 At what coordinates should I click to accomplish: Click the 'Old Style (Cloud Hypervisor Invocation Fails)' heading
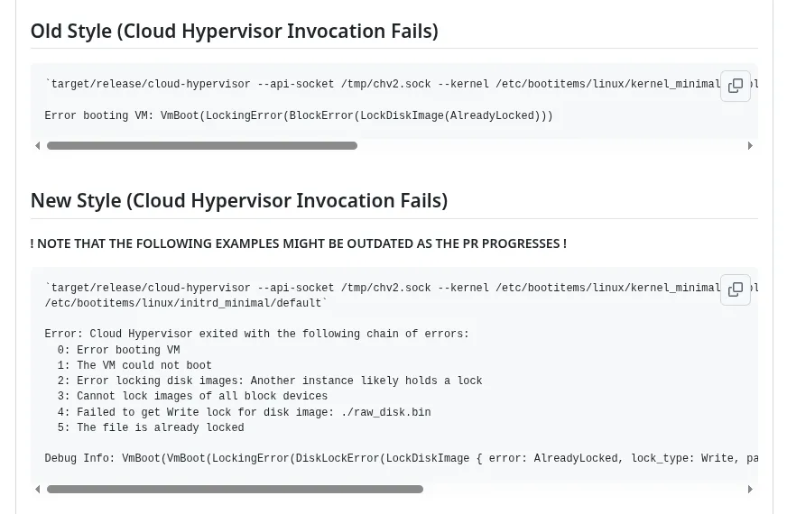pos(235,31)
